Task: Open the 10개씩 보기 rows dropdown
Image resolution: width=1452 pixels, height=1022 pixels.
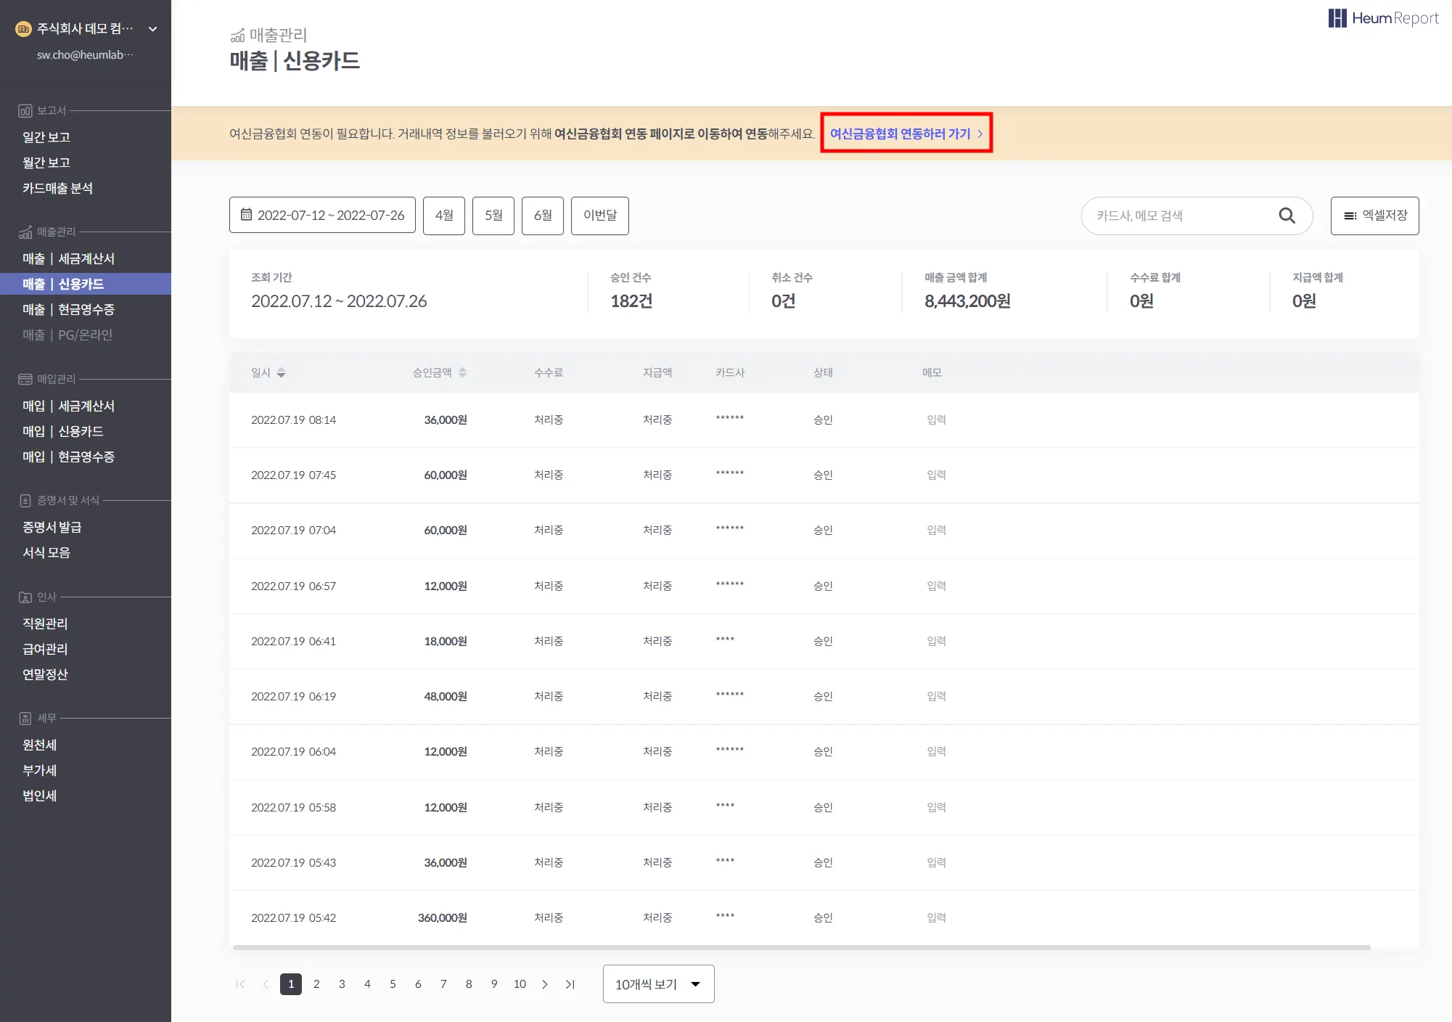Action: 658,984
